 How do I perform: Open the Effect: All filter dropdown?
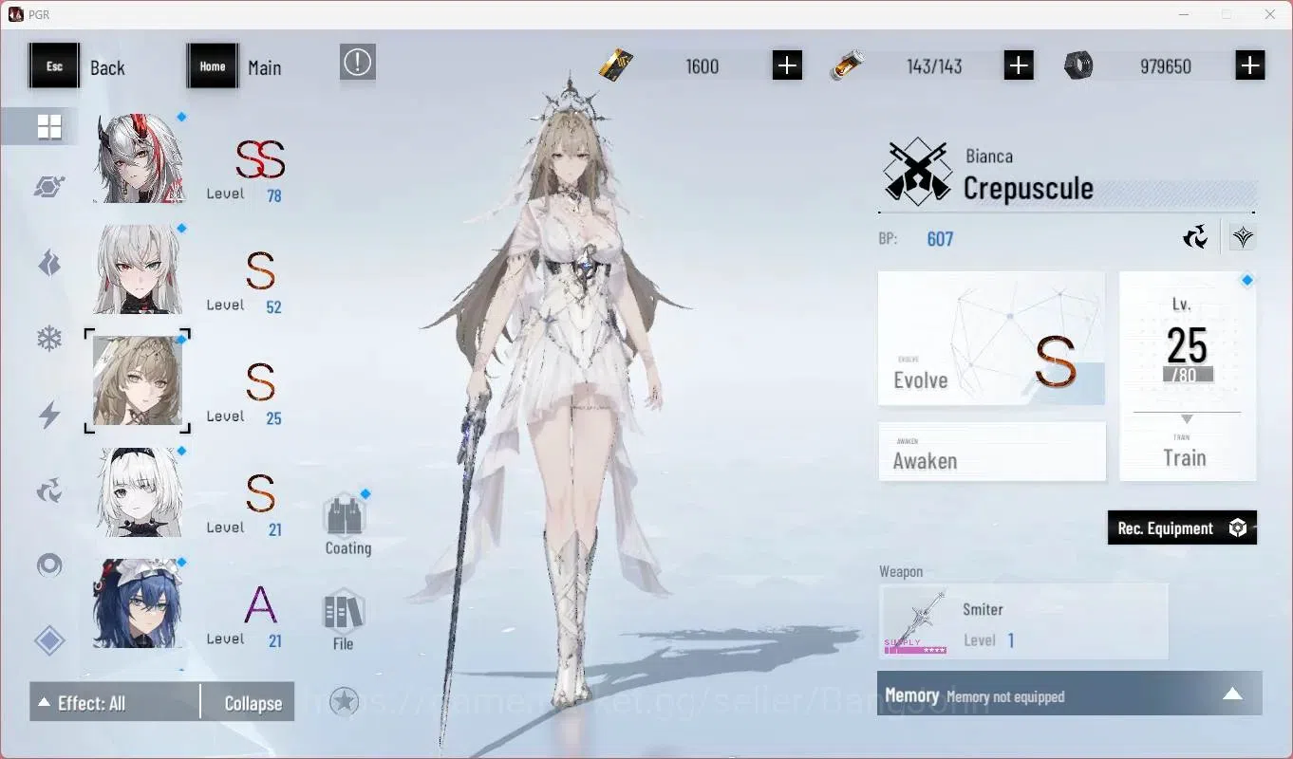point(115,702)
